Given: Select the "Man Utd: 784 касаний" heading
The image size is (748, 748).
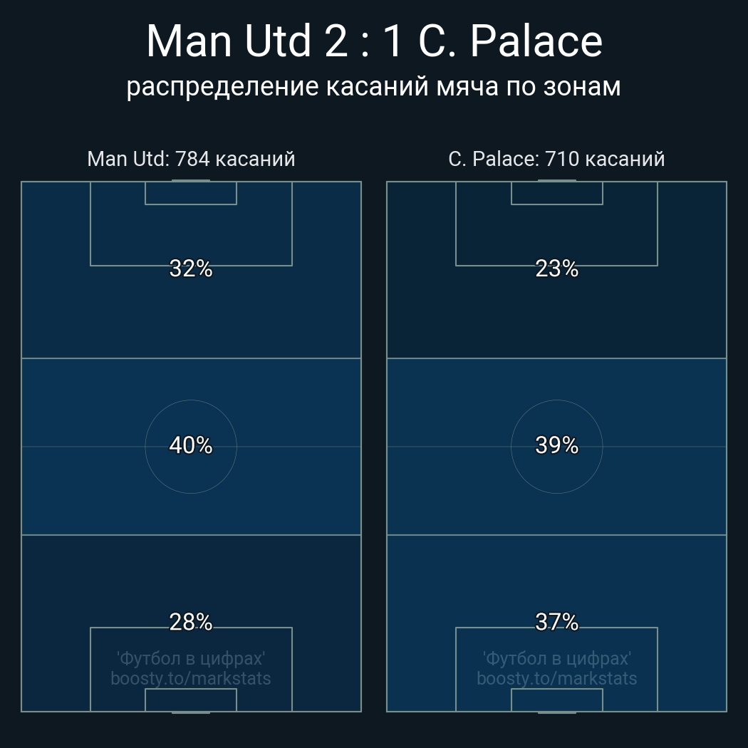Looking at the screenshot, I should pyautogui.click(x=191, y=158).
